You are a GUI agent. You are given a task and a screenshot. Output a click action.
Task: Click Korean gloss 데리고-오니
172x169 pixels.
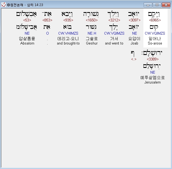click(68, 39)
